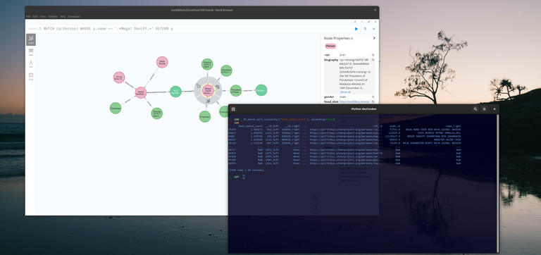The width and height of the screenshot is (541, 255).
Task: Select Director of PCJ node above Megat Daniff
Action: tap(207, 64)
